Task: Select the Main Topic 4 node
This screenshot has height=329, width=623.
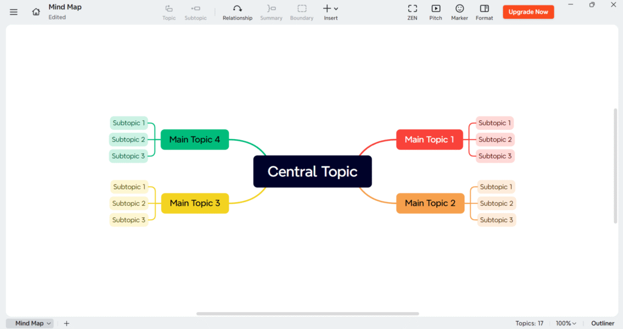Action: click(195, 140)
